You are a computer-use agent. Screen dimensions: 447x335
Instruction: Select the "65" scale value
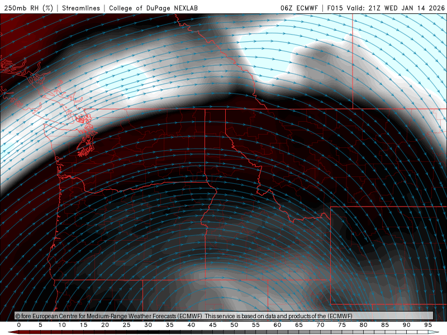(x=299, y=325)
